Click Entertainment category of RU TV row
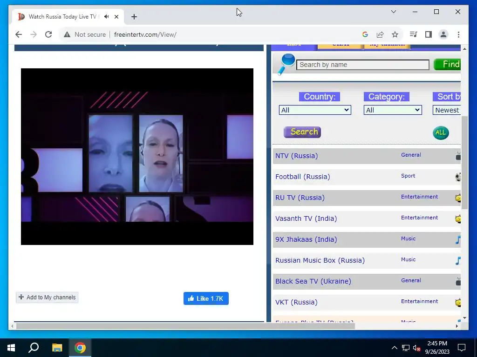 click(419, 197)
